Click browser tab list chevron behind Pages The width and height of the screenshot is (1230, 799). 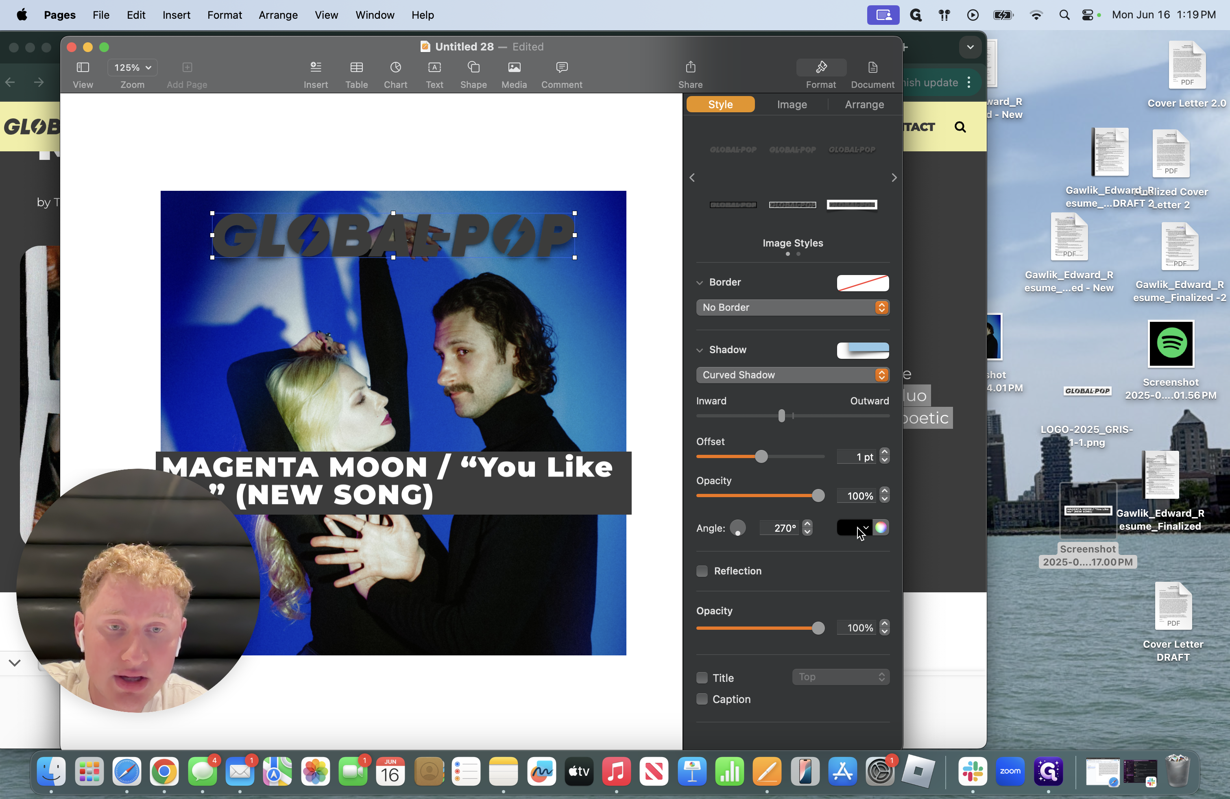(970, 47)
